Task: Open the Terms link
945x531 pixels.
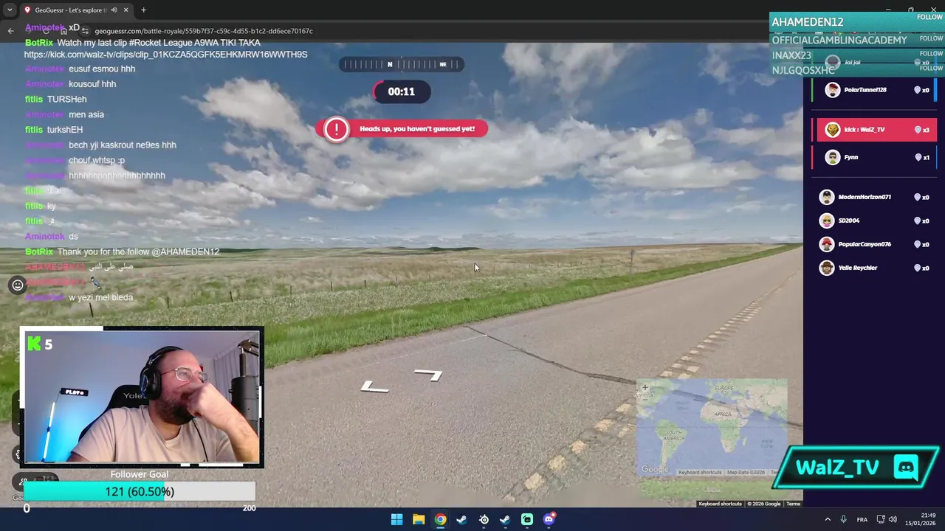Action: [793, 504]
